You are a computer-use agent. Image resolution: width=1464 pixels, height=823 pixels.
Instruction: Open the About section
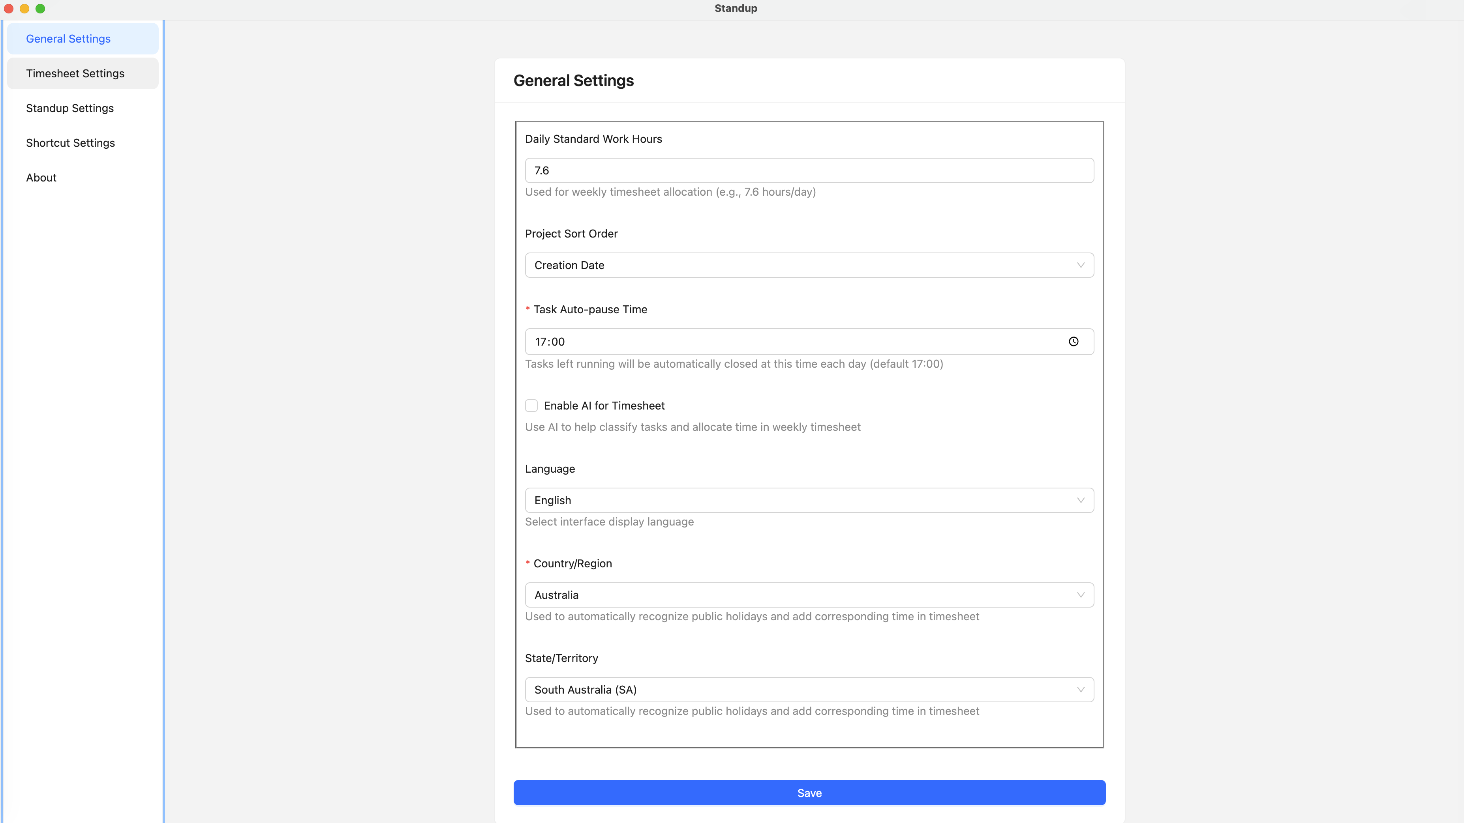pyautogui.click(x=41, y=177)
